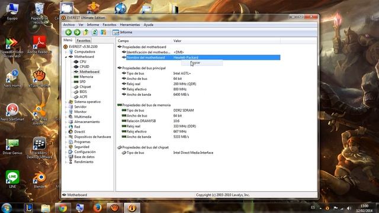
Task: Click the Rendimiento hourglass icon
Action: point(70,162)
